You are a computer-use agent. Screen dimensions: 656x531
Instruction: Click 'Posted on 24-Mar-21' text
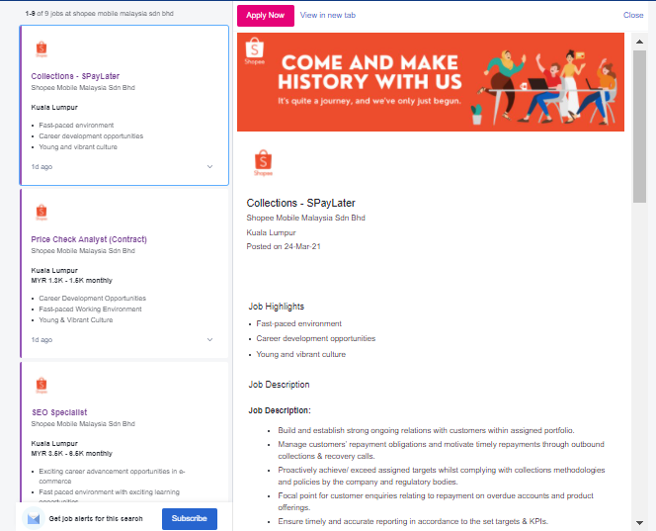284,246
